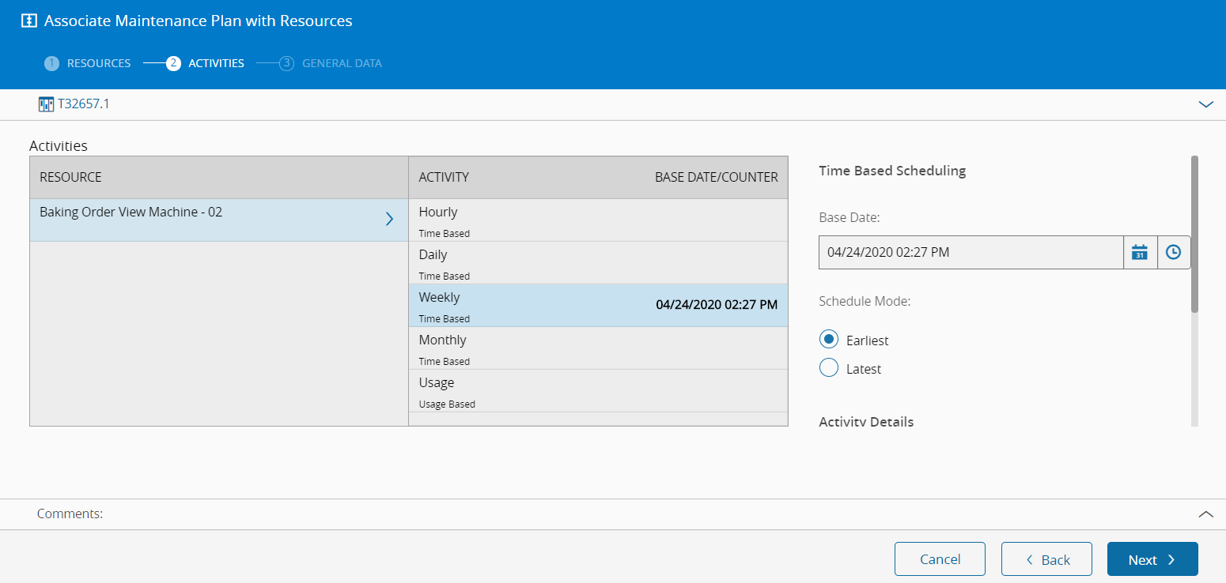1226x583 pixels.
Task: Select the Usage activity row
Action: pos(597,390)
